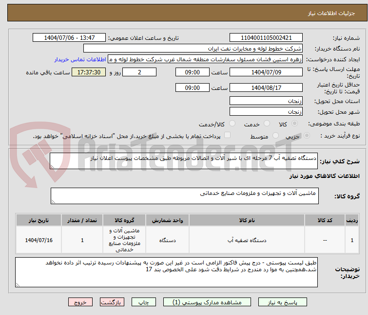368x315 pixels.
Task: Choose the 'کالا/خدمت' radio option
Action: 232,124
